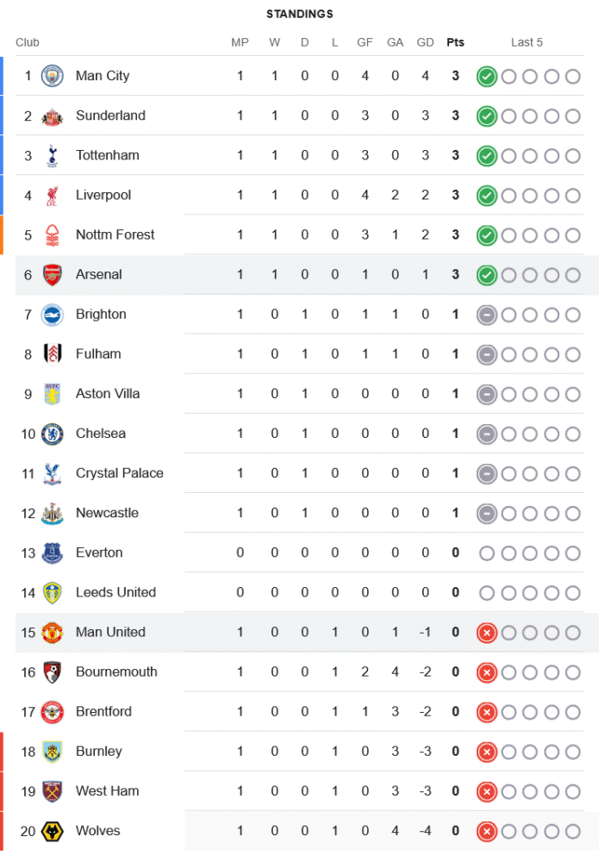Click the GD column header
The image size is (599, 862).
coord(425,42)
